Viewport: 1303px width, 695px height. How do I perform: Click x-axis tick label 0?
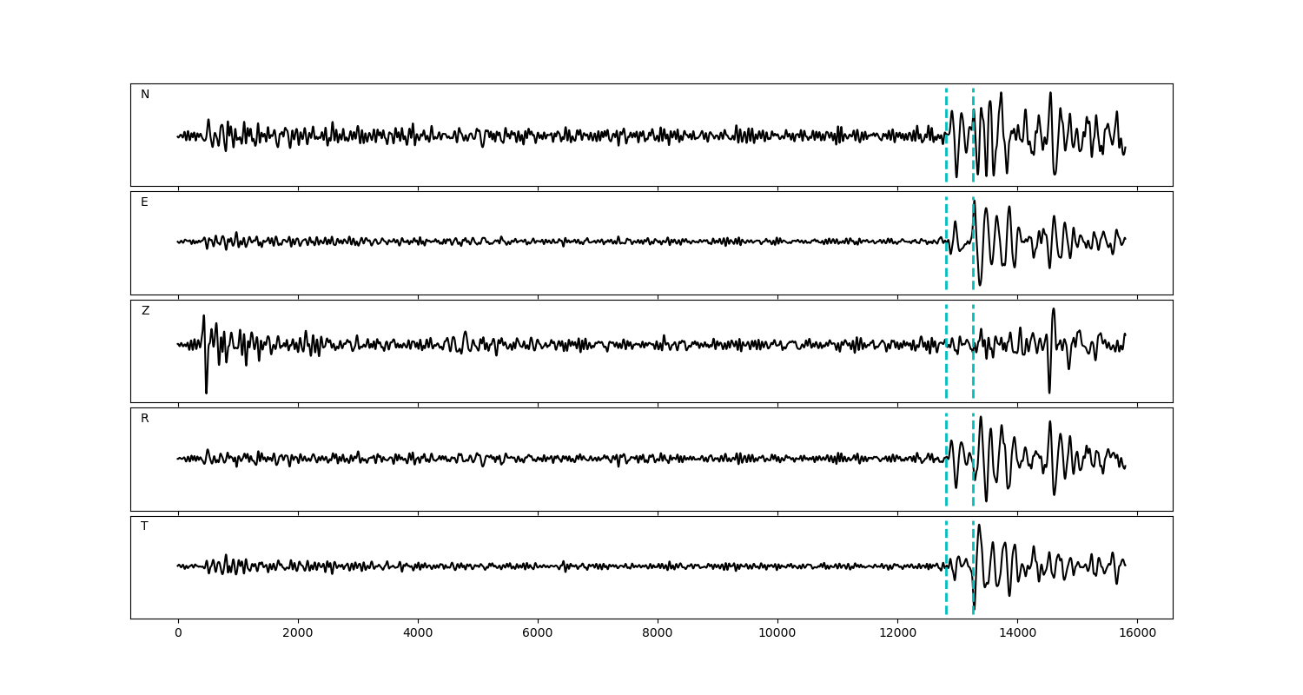[x=178, y=633]
